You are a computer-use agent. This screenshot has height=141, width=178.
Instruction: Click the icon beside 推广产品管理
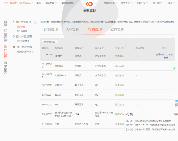14,36
